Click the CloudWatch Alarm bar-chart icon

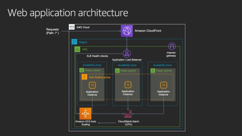point(128,114)
